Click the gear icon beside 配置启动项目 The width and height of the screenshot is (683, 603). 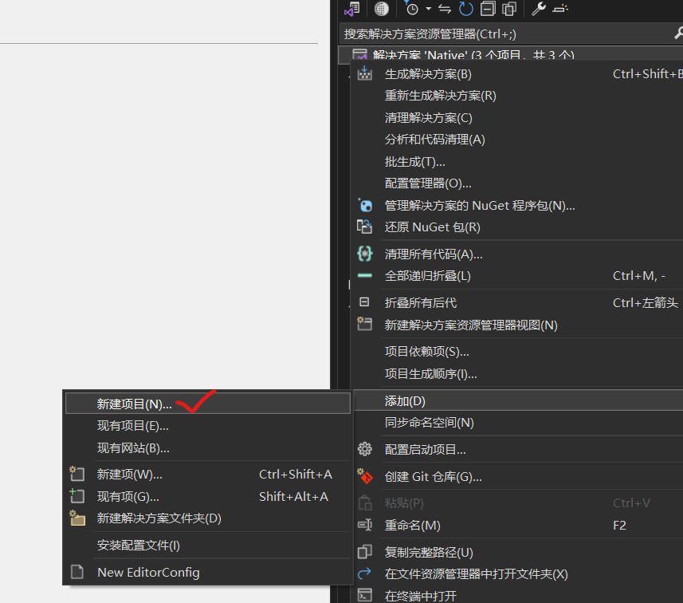(x=365, y=449)
